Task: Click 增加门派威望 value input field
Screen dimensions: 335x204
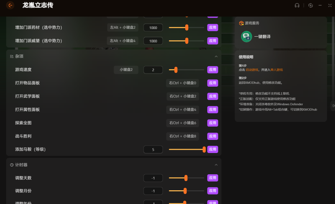Action: coord(153,41)
